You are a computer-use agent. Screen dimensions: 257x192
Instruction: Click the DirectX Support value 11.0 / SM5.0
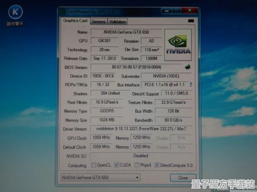(x=176, y=93)
